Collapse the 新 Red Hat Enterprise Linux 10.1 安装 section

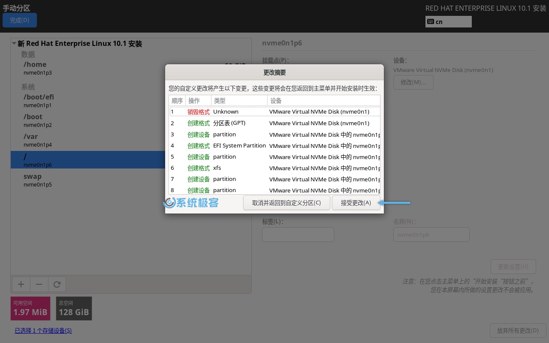(14, 43)
